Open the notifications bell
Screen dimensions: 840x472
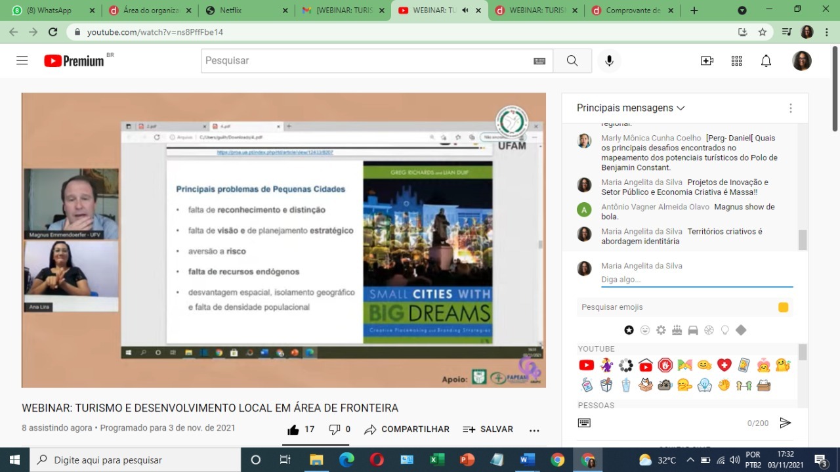coord(766,61)
